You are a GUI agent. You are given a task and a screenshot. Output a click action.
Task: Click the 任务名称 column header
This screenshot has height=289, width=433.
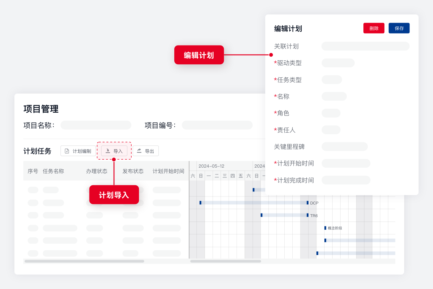pyautogui.click(x=53, y=171)
